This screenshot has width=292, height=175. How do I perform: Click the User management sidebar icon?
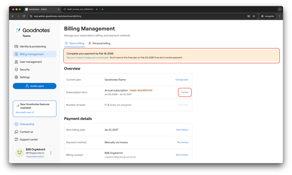tap(17, 62)
